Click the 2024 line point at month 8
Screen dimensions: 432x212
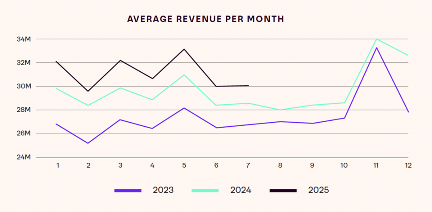pos(280,110)
